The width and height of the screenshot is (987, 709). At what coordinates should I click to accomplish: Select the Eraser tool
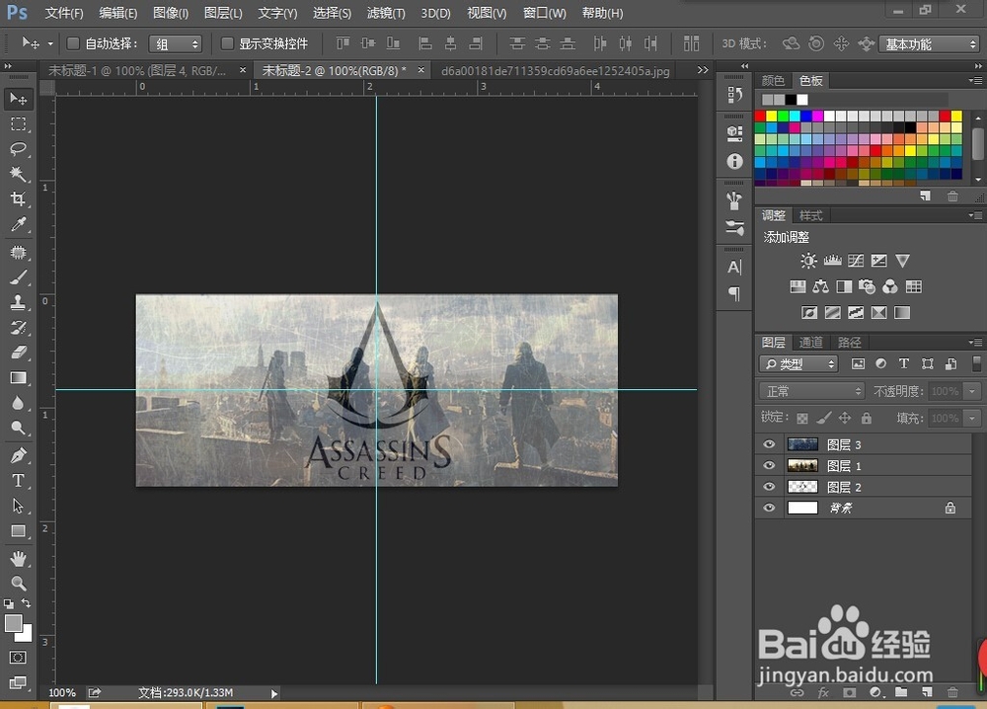click(18, 353)
